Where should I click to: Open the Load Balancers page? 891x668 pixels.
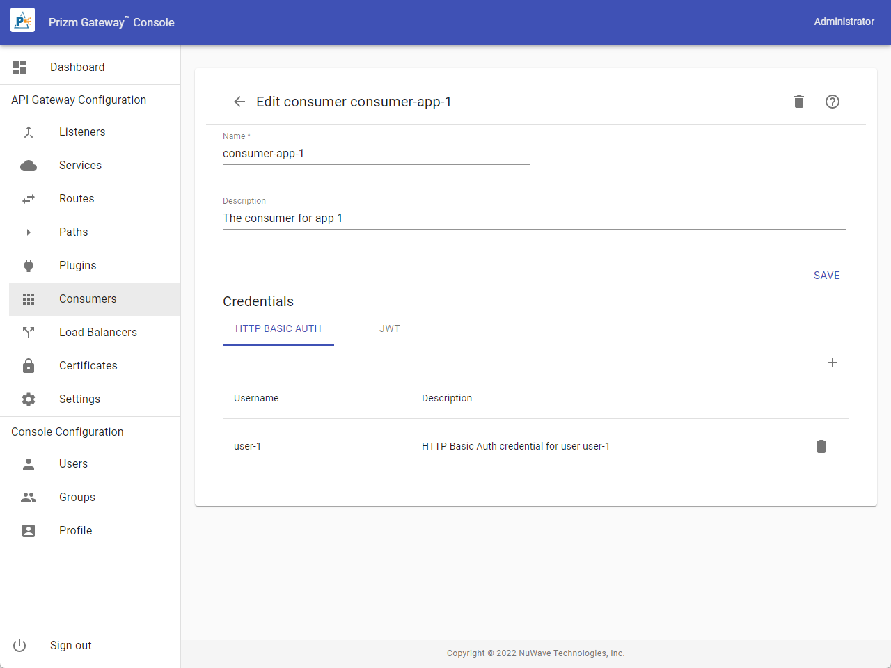[98, 332]
